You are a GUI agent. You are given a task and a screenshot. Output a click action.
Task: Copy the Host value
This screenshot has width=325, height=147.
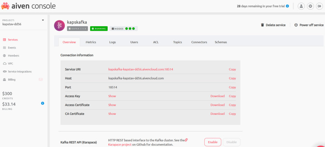[x=232, y=79]
